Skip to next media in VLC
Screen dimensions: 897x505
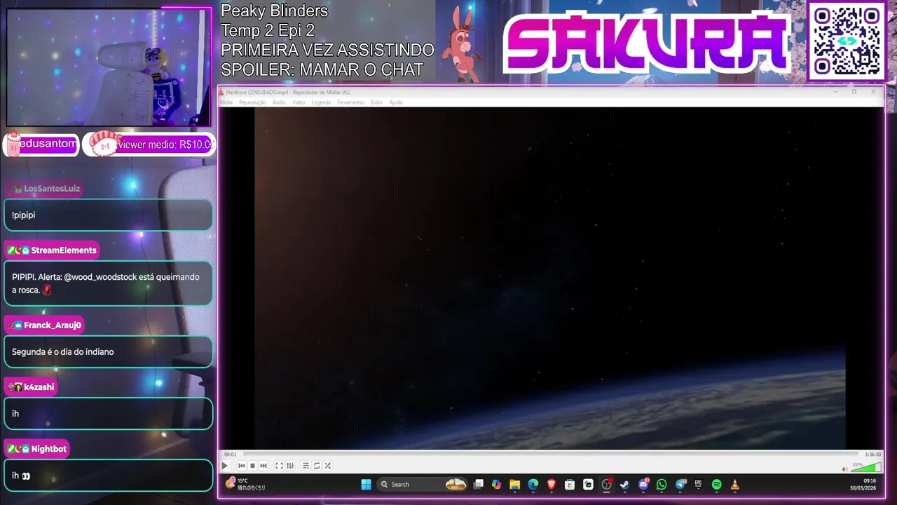tap(263, 466)
